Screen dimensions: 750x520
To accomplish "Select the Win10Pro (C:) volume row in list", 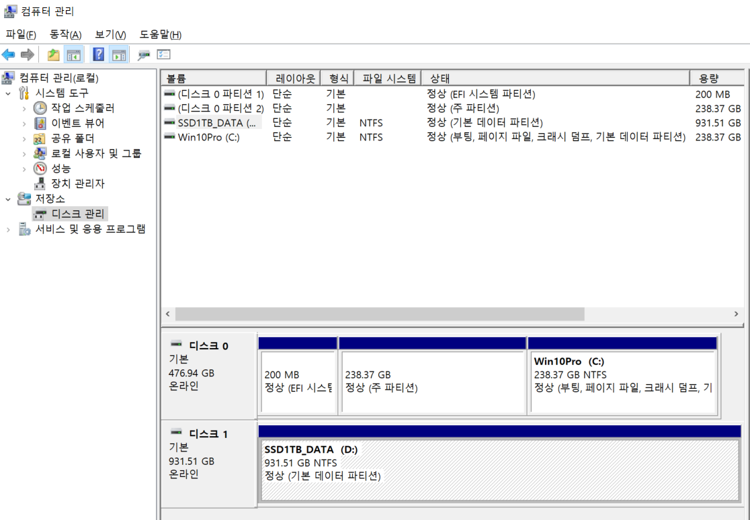I will coord(452,137).
